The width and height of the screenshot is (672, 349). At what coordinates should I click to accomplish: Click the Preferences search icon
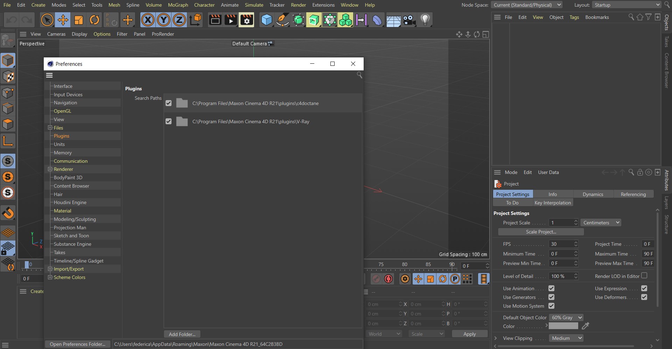359,75
